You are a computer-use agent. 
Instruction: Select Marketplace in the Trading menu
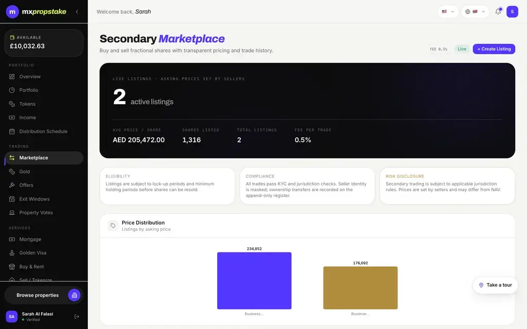pyautogui.click(x=44, y=158)
